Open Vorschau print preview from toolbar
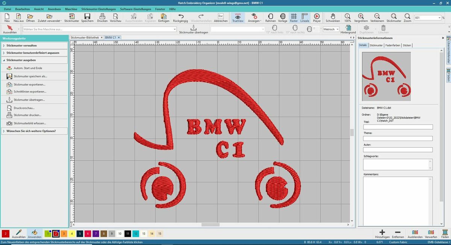This screenshot has width=451, height=245. [115, 18]
